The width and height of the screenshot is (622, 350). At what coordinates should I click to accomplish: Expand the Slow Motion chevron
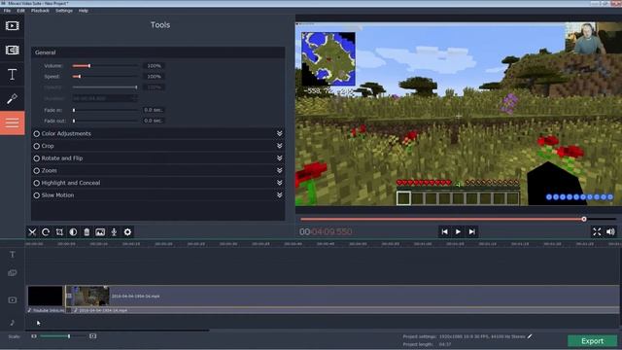click(x=279, y=194)
